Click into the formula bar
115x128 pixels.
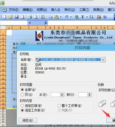click(x=81, y=23)
